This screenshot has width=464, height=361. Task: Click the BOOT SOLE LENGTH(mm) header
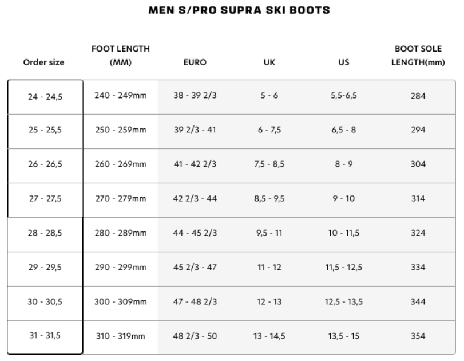pos(418,56)
